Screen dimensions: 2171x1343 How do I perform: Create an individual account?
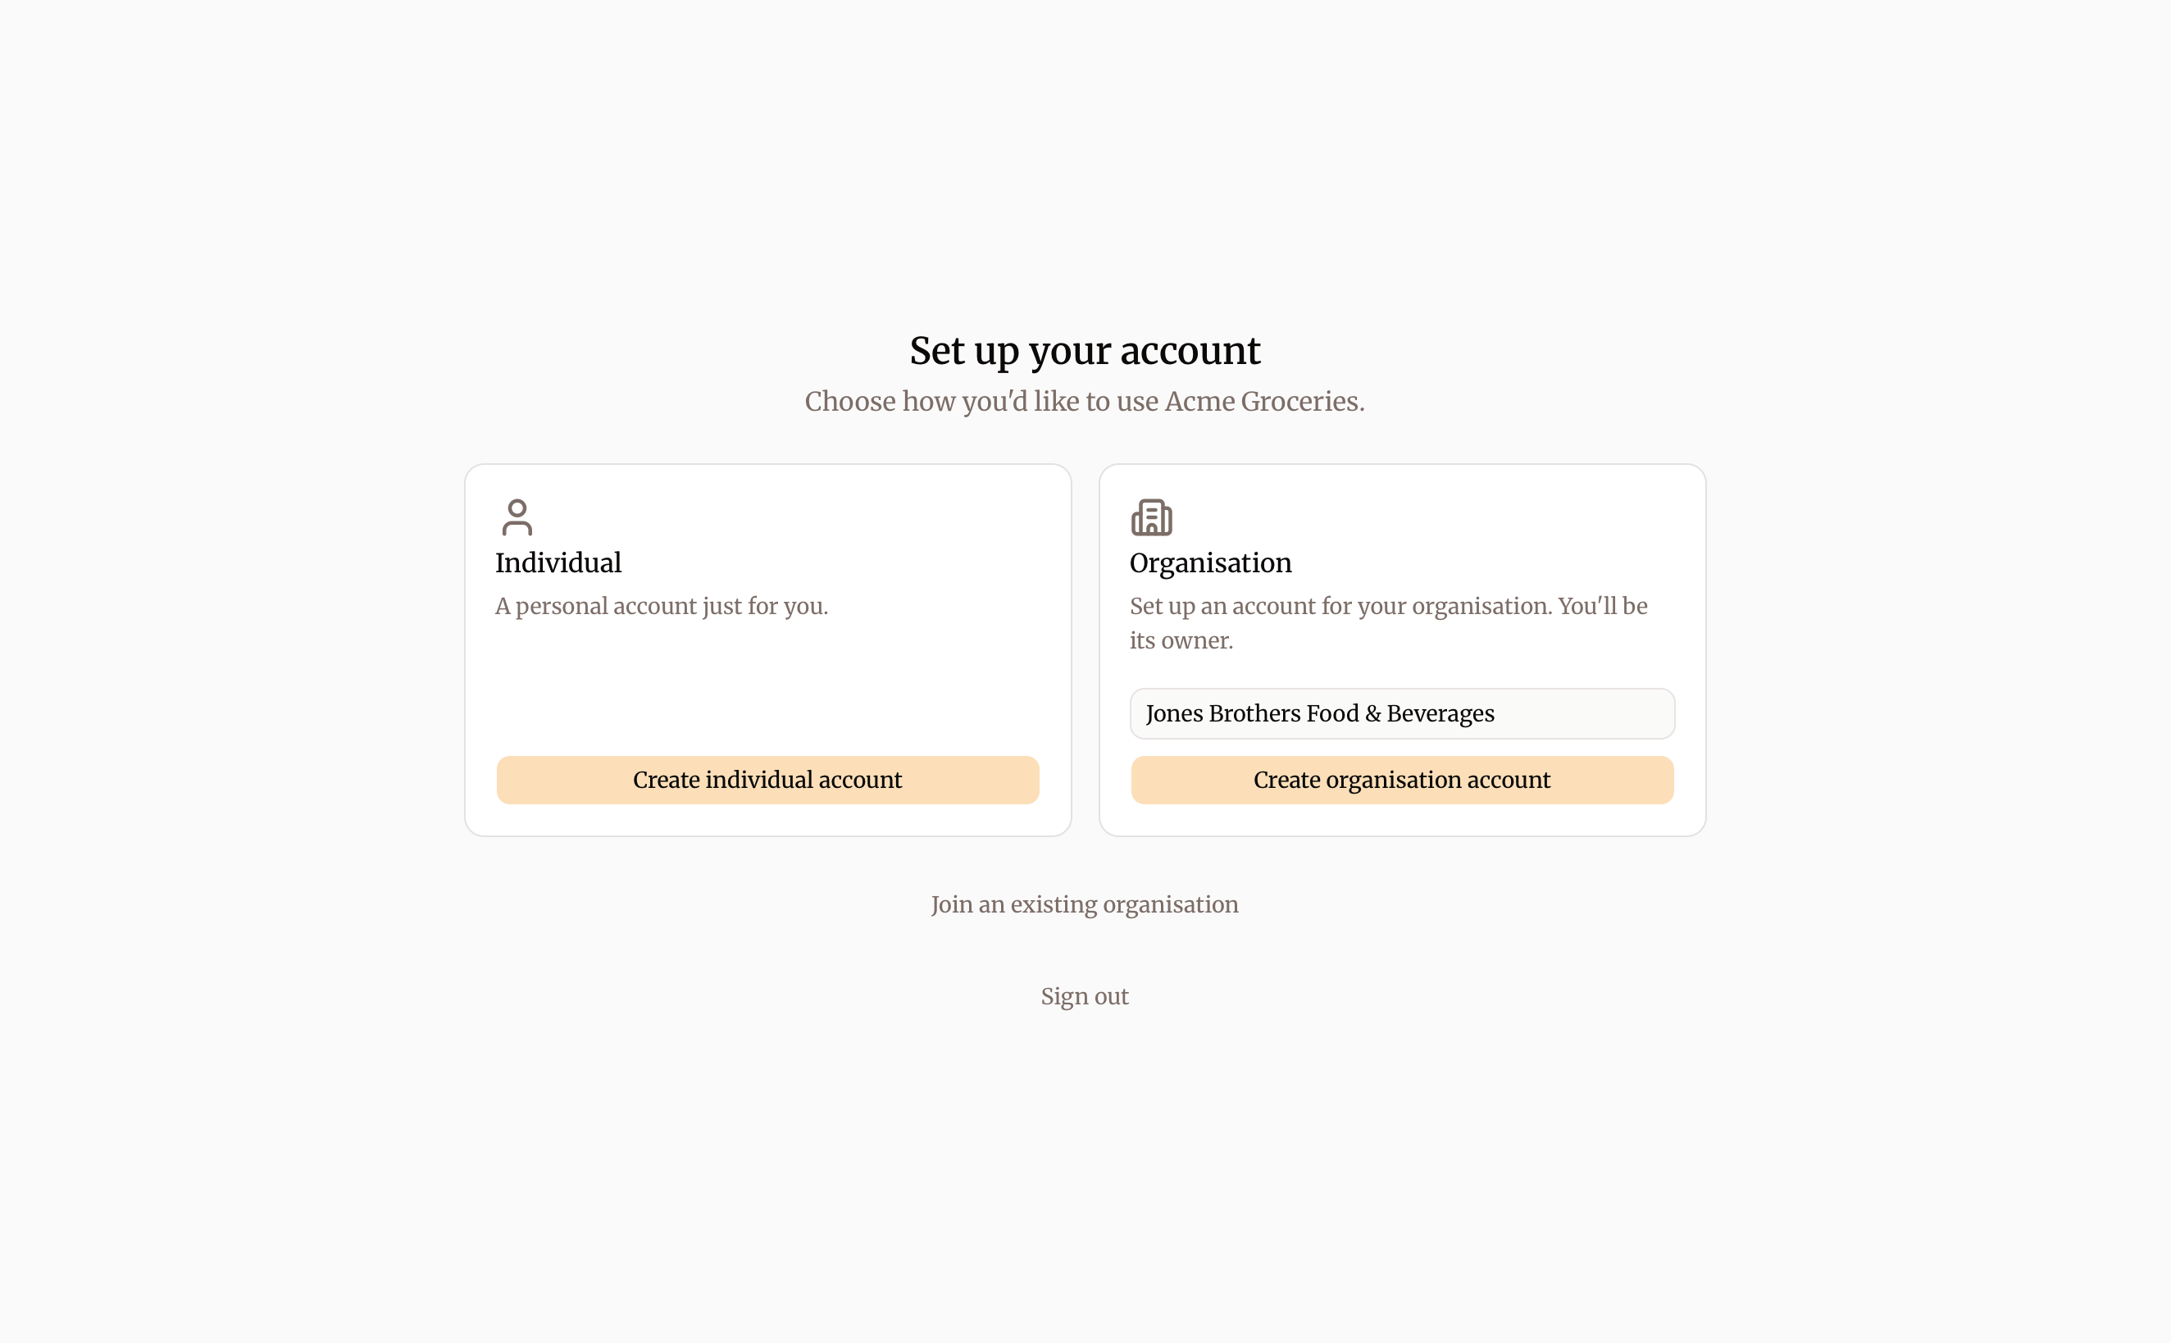[x=767, y=780]
